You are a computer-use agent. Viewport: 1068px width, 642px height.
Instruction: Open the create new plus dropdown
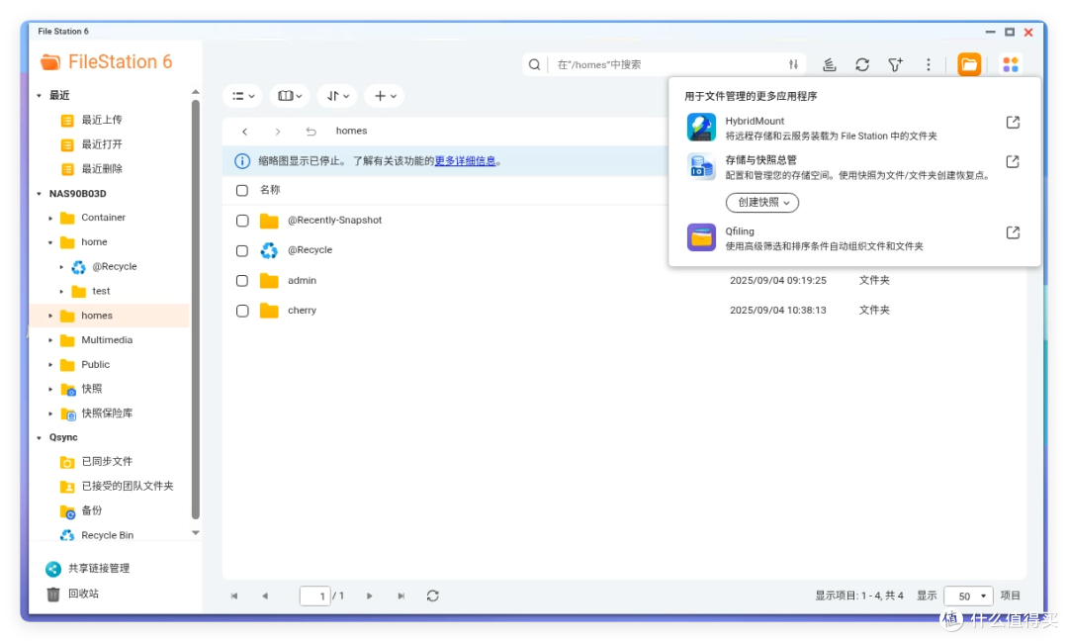385,96
